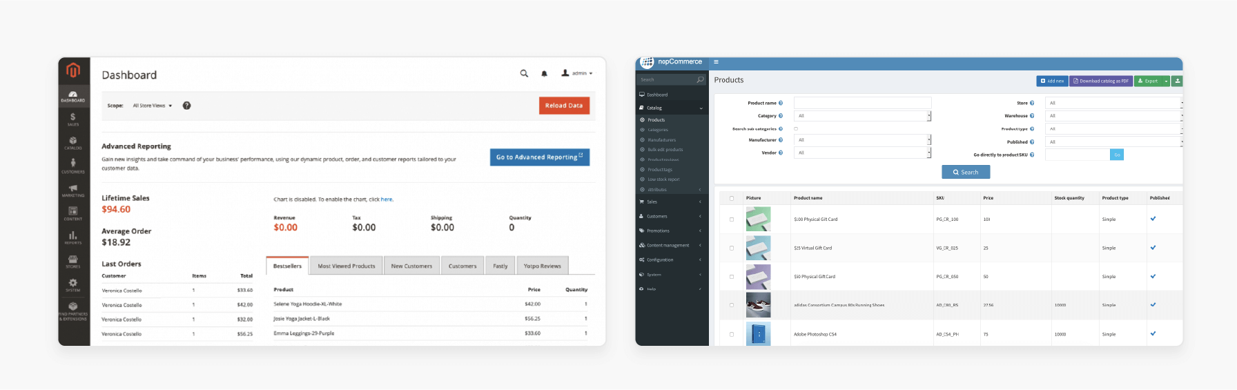This screenshot has width=1237, height=390.
Task: Toggle the Search sub categories checkbox
Action: (796, 128)
